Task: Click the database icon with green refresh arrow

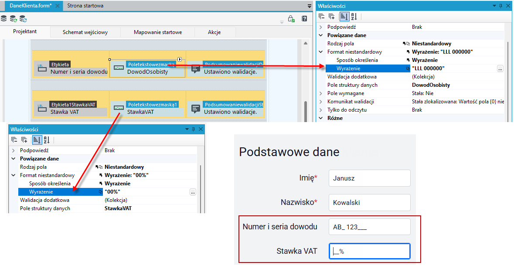Action: point(14,19)
